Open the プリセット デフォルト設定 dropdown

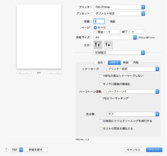pyautogui.click(x=119, y=14)
